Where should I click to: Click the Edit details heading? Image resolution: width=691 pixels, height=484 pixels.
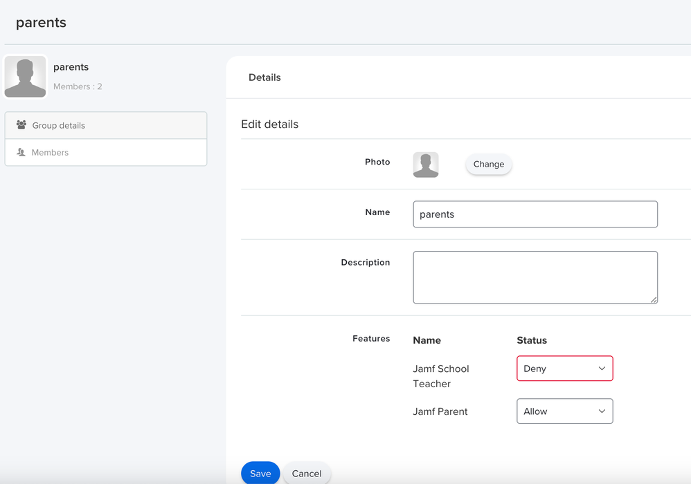pyautogui.click(x=270, y=124)
